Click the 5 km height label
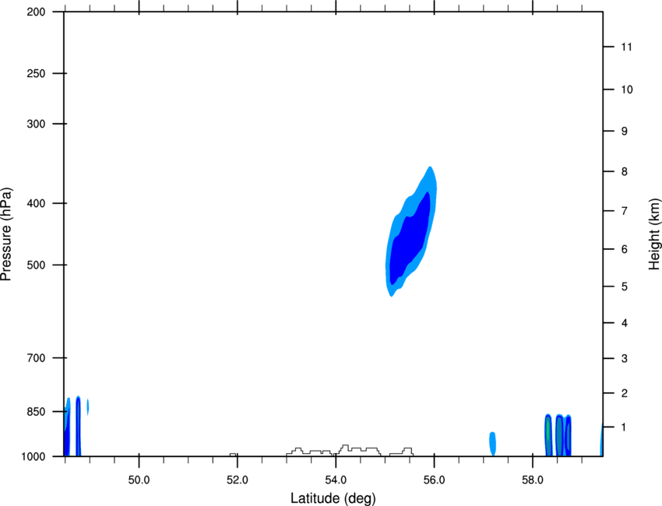 pos(625,287)
